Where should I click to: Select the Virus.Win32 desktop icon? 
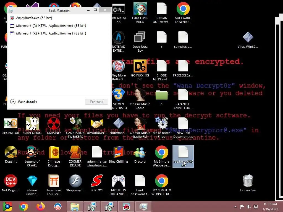pyautogui.click(x=248, y=40)
